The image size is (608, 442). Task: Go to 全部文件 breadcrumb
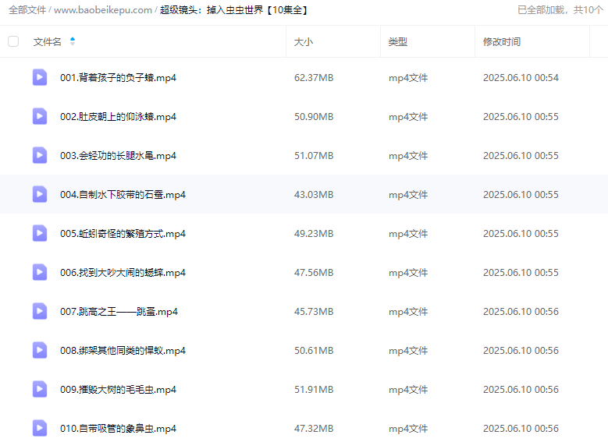27,9
